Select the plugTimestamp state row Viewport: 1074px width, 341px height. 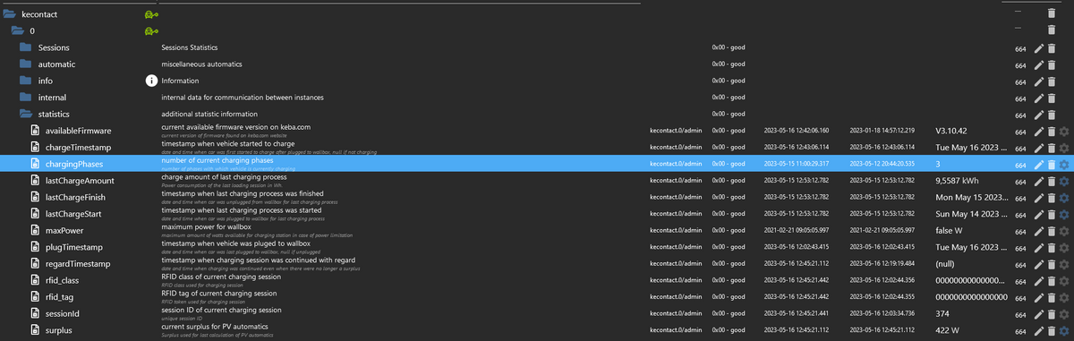click(537, 248)
